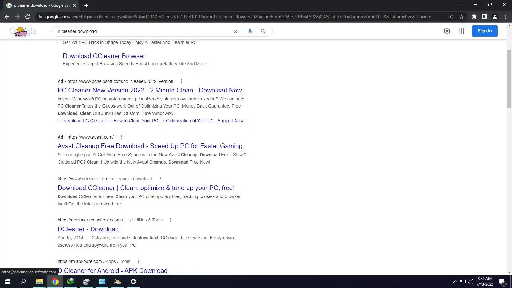Viewport: 512px width, 288px height.
Task: Open the Google apps grid
Action: click(x=462, y=31)
